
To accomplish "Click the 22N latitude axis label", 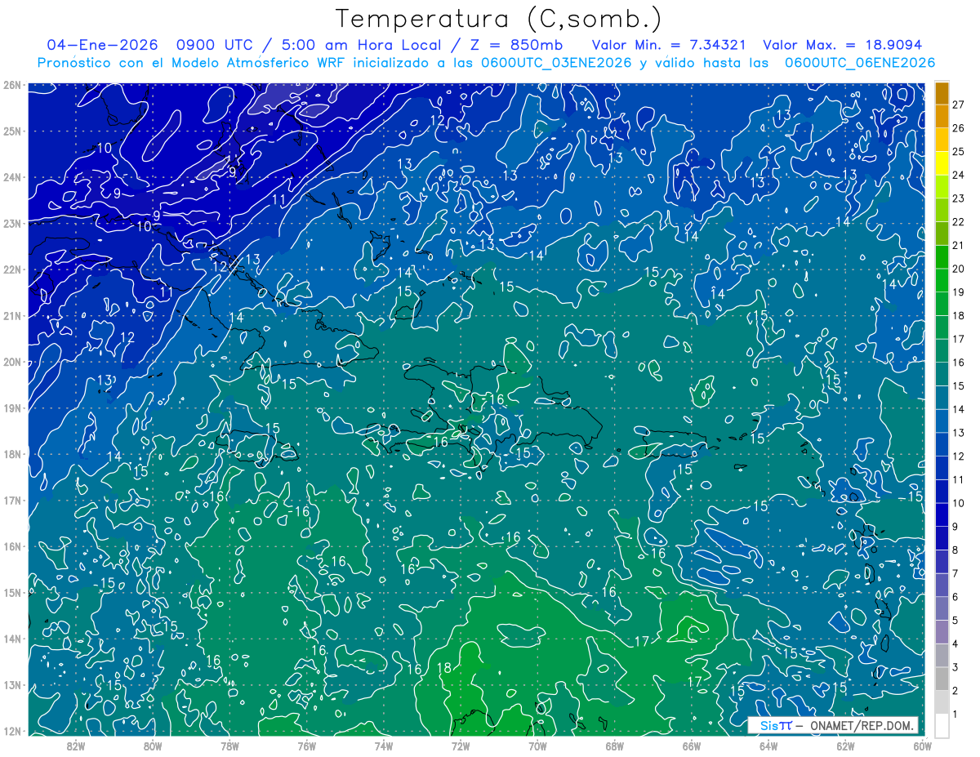I will coord(12,269).
